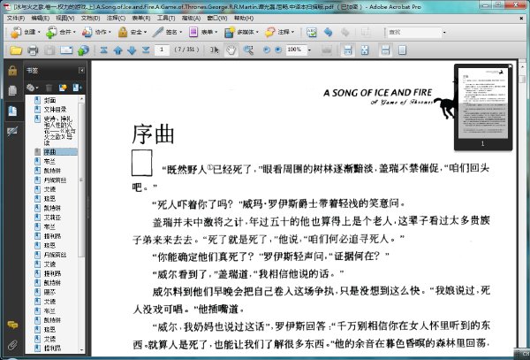
Task: Click the expand current bookmark icon
Action: click(77, 88)
